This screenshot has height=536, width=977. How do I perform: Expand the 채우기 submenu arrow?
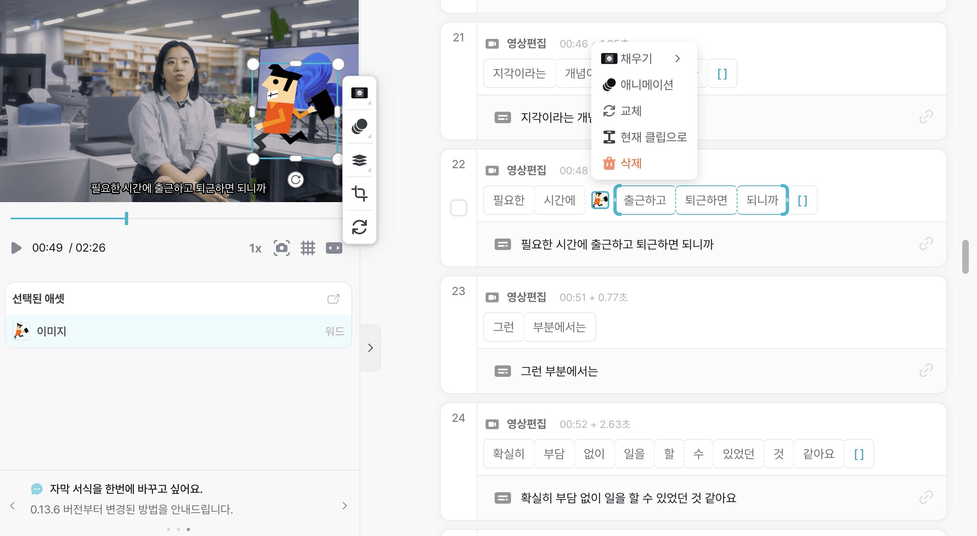point(678,59)
